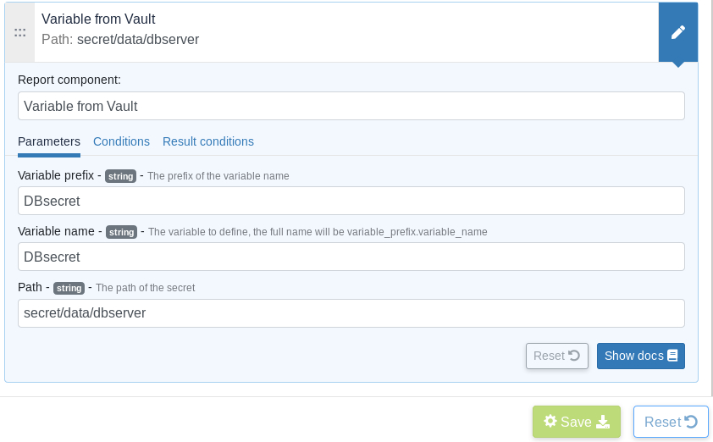Click the pencil edit icon in the header
This screenshot has height=442, width=713.
click(x=678, y=32)
